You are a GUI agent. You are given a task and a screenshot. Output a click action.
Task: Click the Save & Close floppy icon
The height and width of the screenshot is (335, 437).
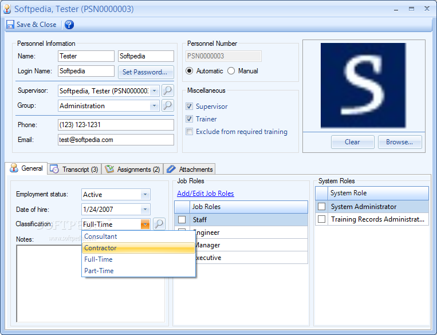(10, 25)
